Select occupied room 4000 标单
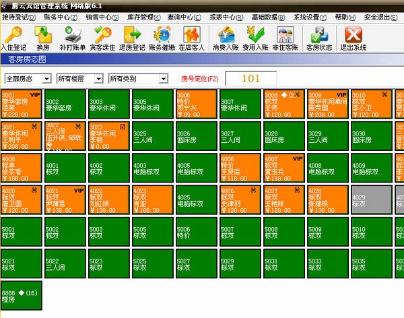The width and height of the screenshot is (404, 318). (21, 168)
